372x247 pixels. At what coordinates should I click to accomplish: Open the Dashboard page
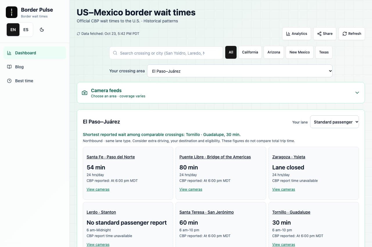tap(35, 53)
